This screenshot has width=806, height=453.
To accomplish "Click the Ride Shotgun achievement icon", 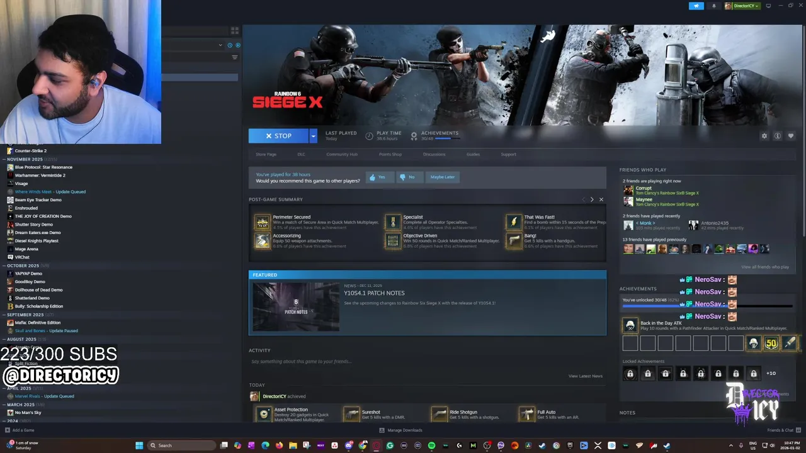I will [439, 414].
